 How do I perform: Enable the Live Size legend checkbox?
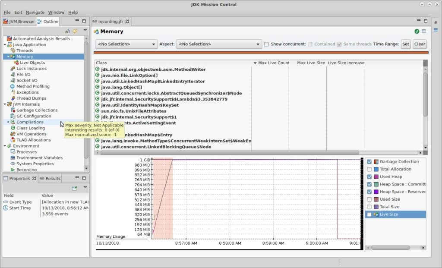(x=369, y=214)
